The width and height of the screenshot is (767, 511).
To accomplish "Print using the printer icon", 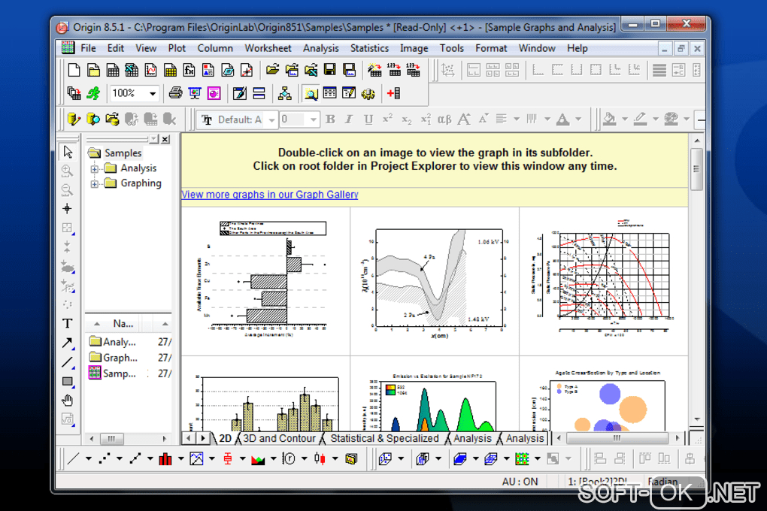I will point(176,93).
